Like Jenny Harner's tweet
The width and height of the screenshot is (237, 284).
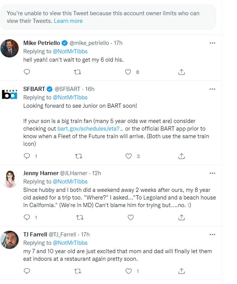pyautogui.click(x=131, y=217)
